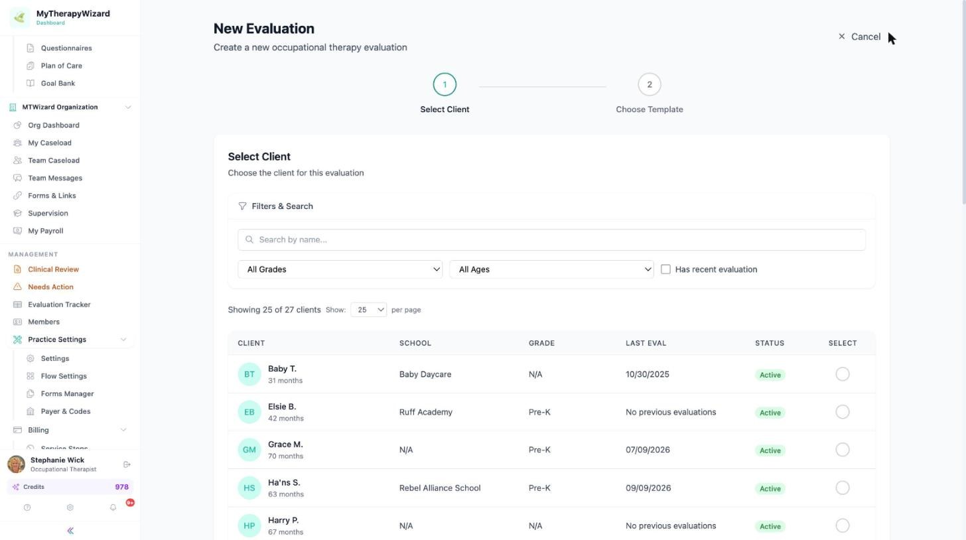Click the Questionnaires sidebar icon
Viewport: 966px width, 540px height.
pos(31,48)
